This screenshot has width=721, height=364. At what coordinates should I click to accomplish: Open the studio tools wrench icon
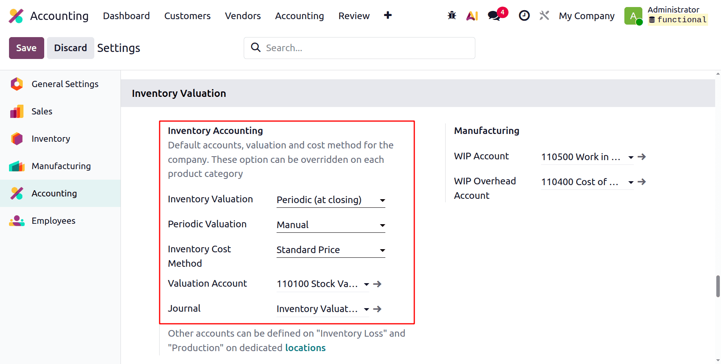point(544,16)
